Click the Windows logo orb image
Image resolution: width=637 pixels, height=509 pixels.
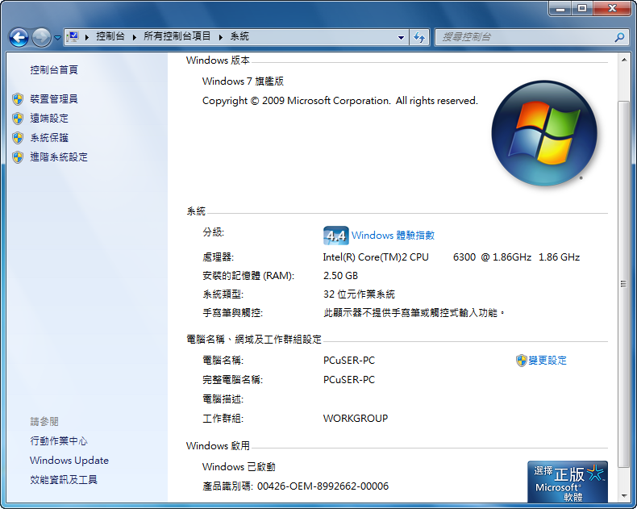tap(544, 133)
